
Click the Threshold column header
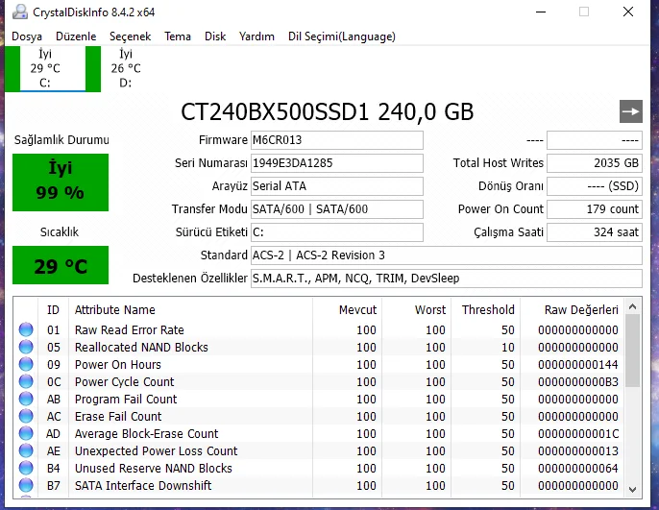(x=485, y=310)
